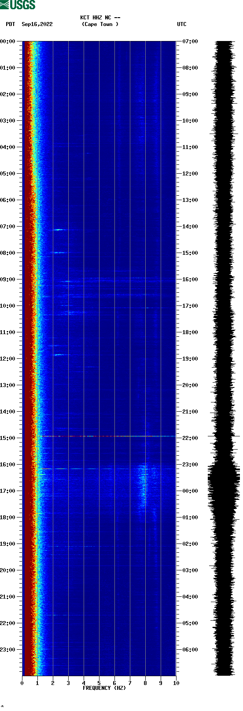
Task: Click the 04:00 UTC time label
Action: pos(190,597)
